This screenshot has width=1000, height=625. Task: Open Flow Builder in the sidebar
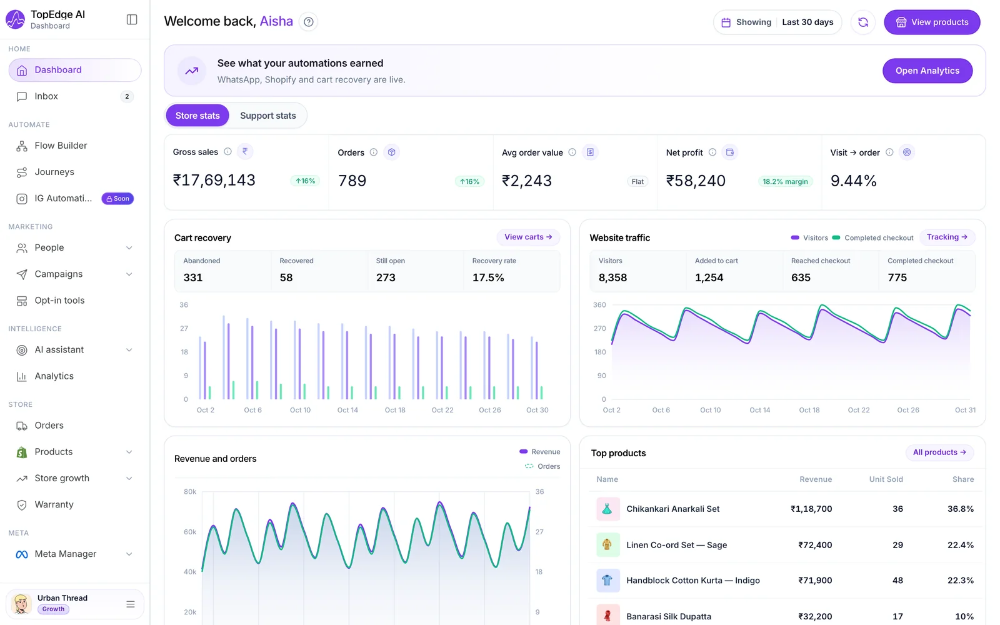click(x=75, y=146)
